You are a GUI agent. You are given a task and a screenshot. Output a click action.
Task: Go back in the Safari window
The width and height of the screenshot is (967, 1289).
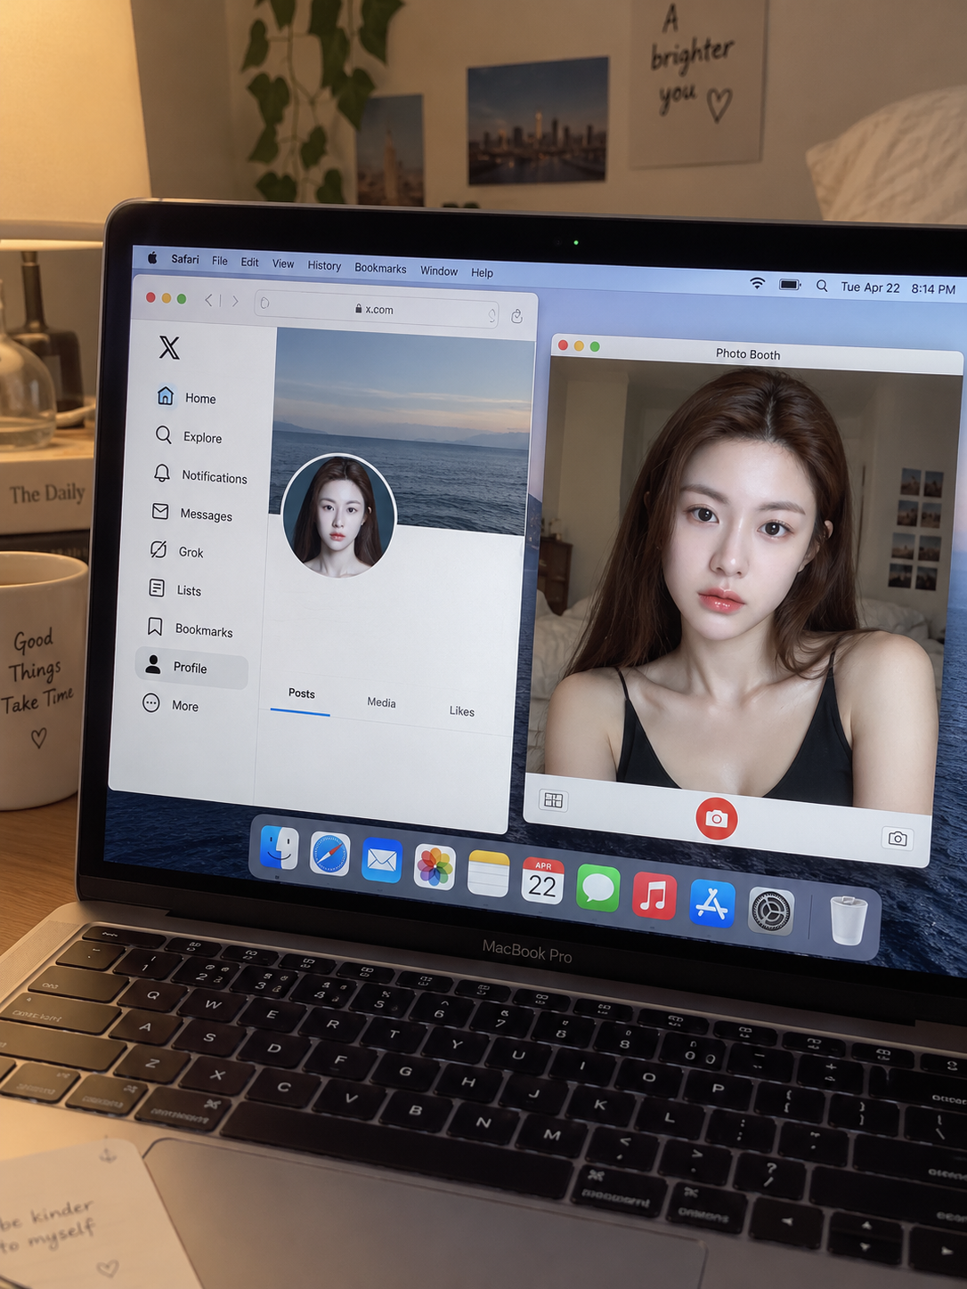[208, 300]
